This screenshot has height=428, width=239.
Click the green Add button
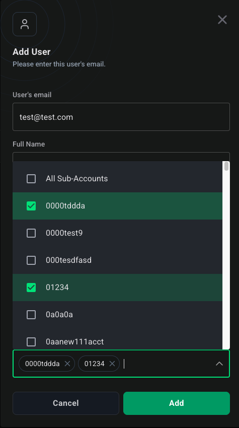click(x=177, y=403)
